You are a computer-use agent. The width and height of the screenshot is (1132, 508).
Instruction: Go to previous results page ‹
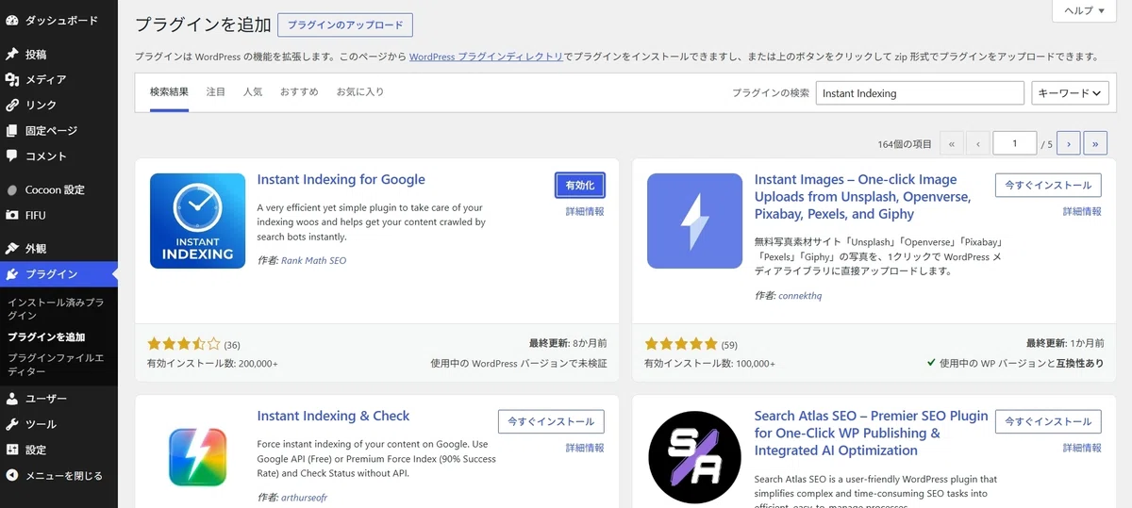pyautogui.click(x=978, y=144)
